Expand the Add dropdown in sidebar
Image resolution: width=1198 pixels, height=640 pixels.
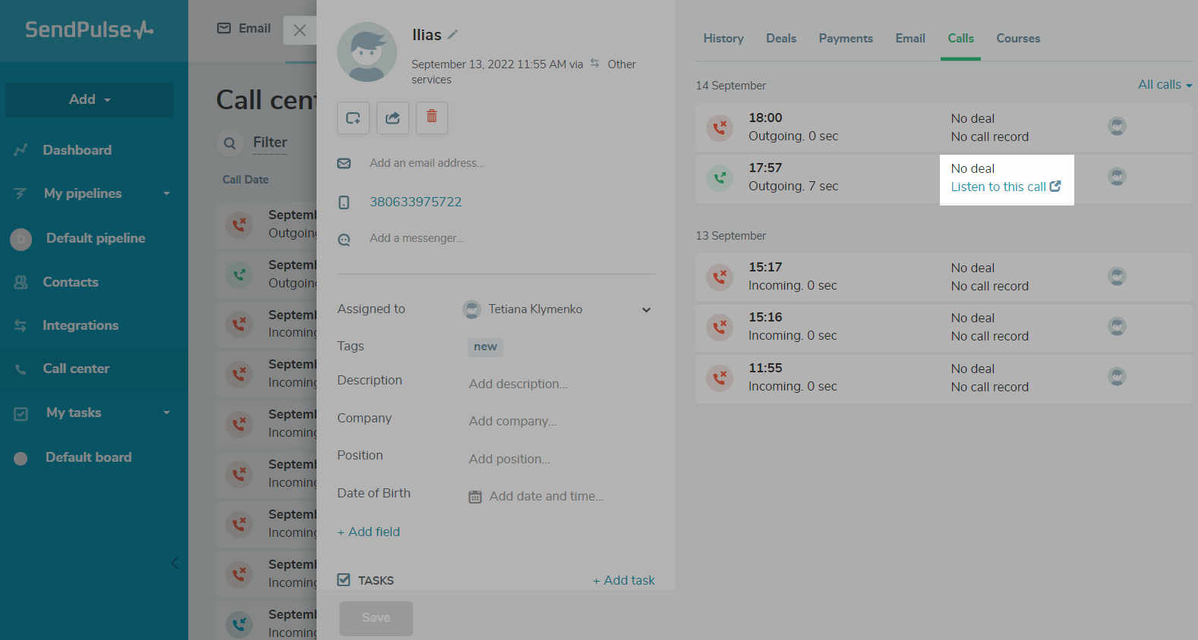[x=90, y=99]
